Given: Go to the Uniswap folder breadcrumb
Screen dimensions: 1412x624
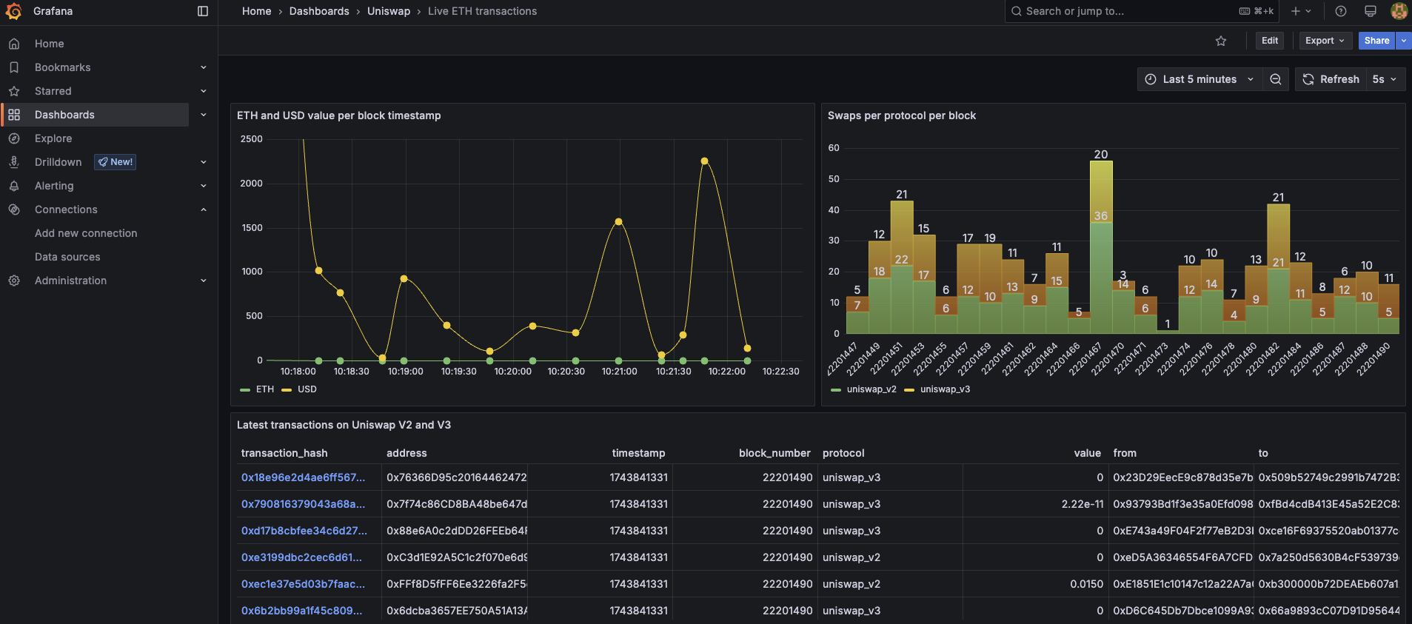Looking at the screenshot, I should click(x=389, y=11).
